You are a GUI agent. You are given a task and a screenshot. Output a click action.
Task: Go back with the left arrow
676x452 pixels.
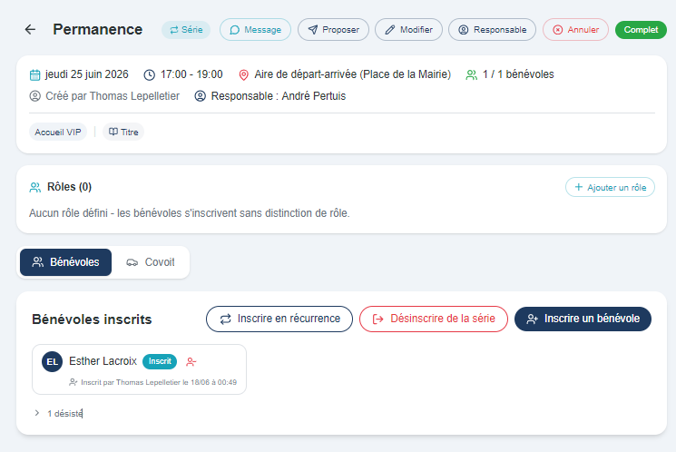[x=30, y=29]
